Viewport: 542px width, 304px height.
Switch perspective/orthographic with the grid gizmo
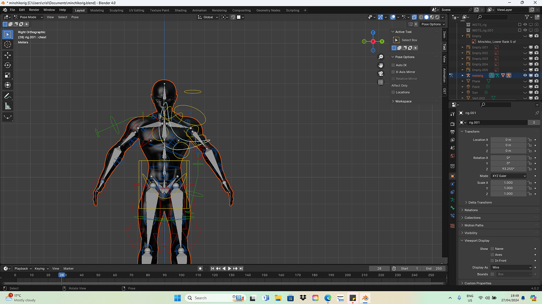click(x=381, y=82)
